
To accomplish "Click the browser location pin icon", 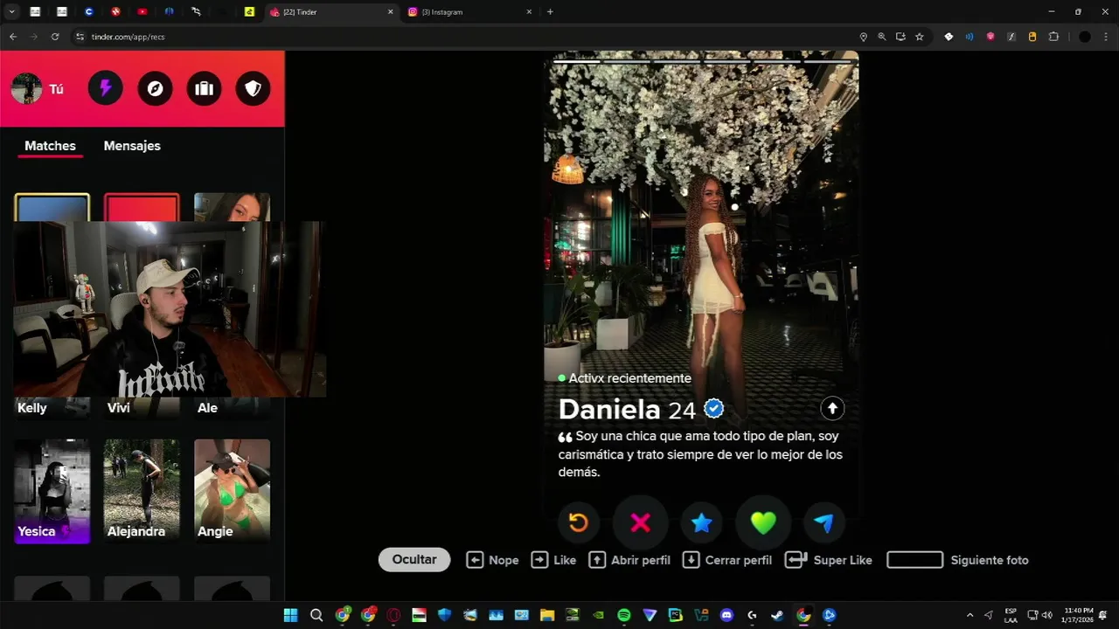I will [863, 37].
